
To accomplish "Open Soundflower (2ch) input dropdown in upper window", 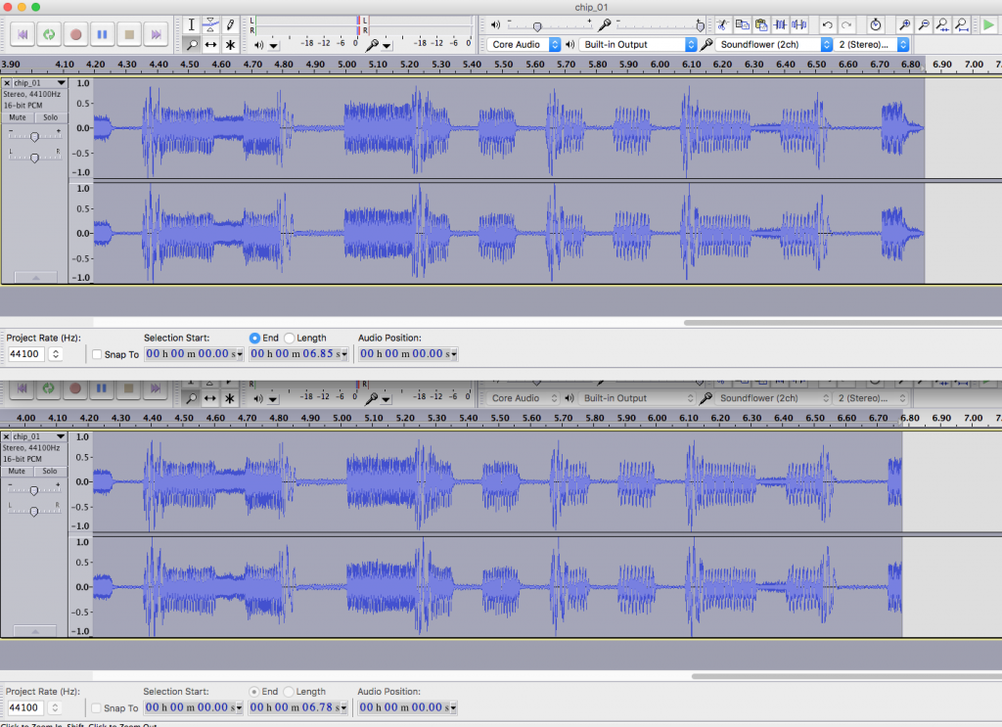I will pos(773,45).
